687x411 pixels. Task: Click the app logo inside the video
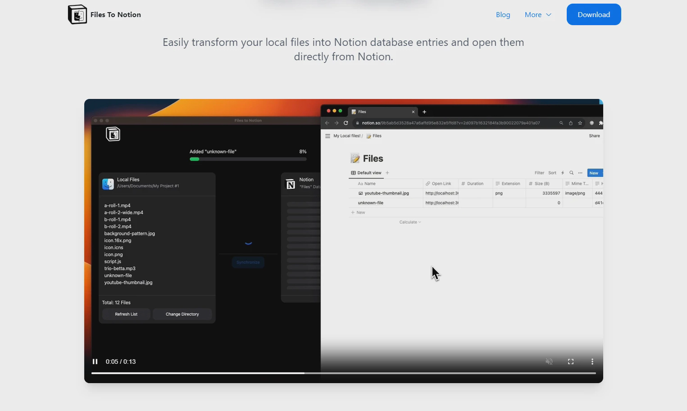[x=113, y=134]
